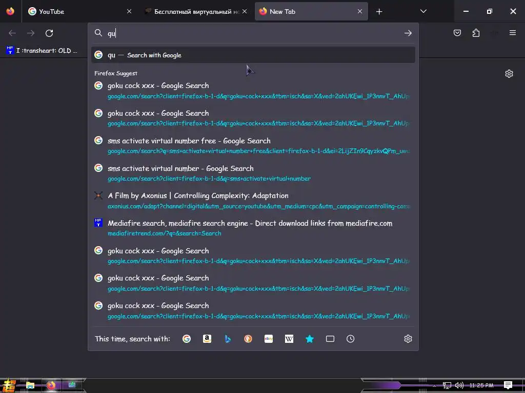The width and height of the screenshot is (525, 393).
Task: Open the Extensions puzzle icon
Action: click(x=476, y=33)
